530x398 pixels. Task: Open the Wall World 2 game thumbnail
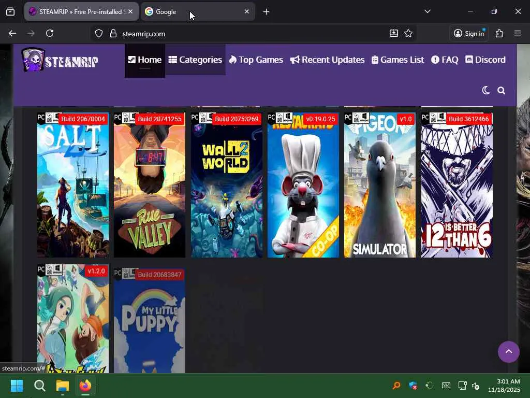tap(227, 185)
